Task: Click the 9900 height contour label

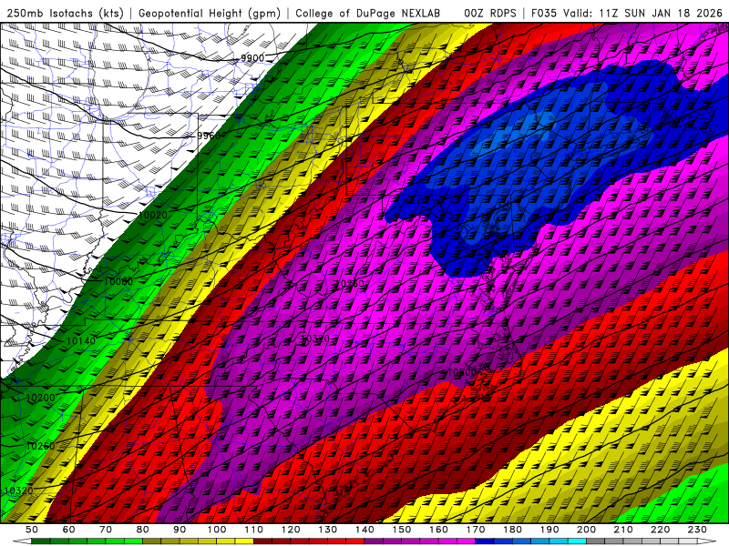Action: (x=252, y=58)
